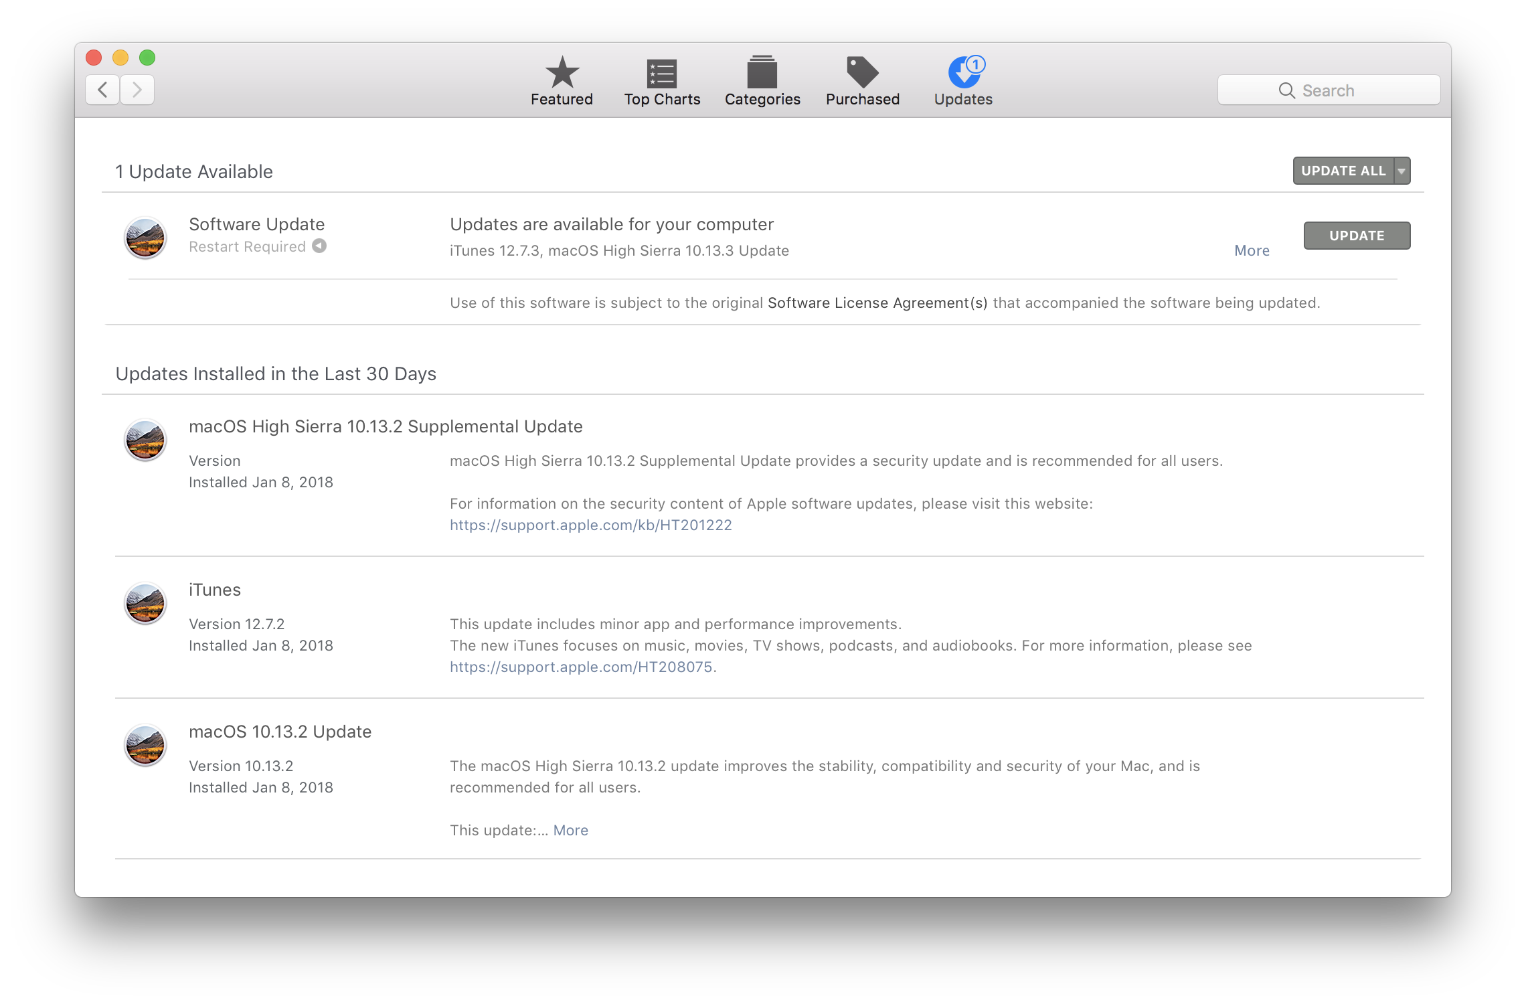This screenshot has width=1526, height=1004.
Task: Go back with the back arrow button
Action: 103,90
